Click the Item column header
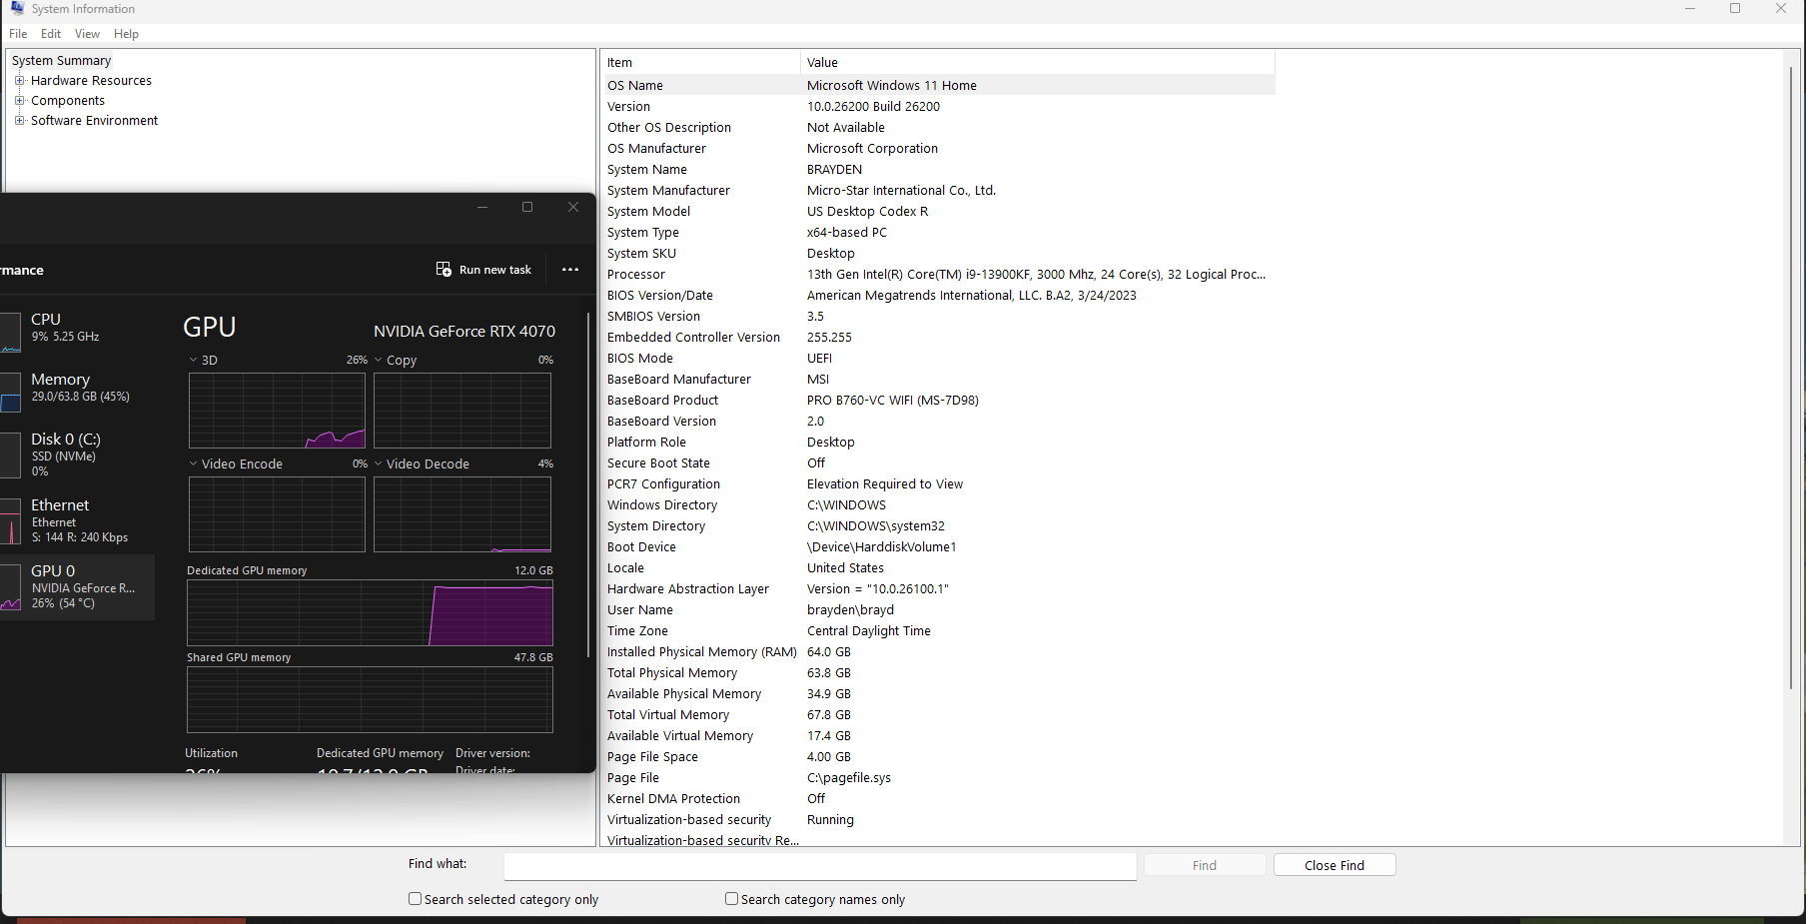This screenshot has width=1806, height=924. point(700,62)
